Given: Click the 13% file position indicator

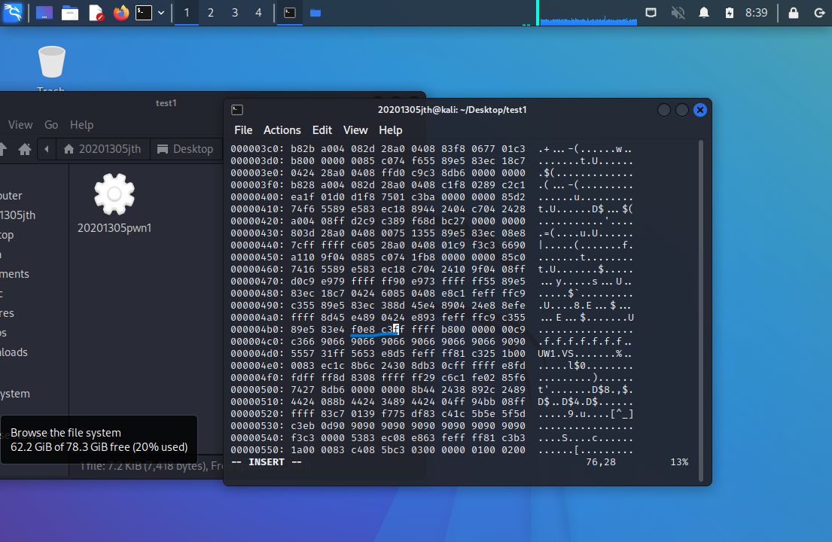Looking at the screenshot, I should (679, 462).
